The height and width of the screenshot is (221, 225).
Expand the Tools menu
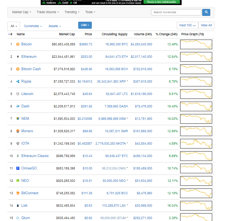click(x=90, y=12)
